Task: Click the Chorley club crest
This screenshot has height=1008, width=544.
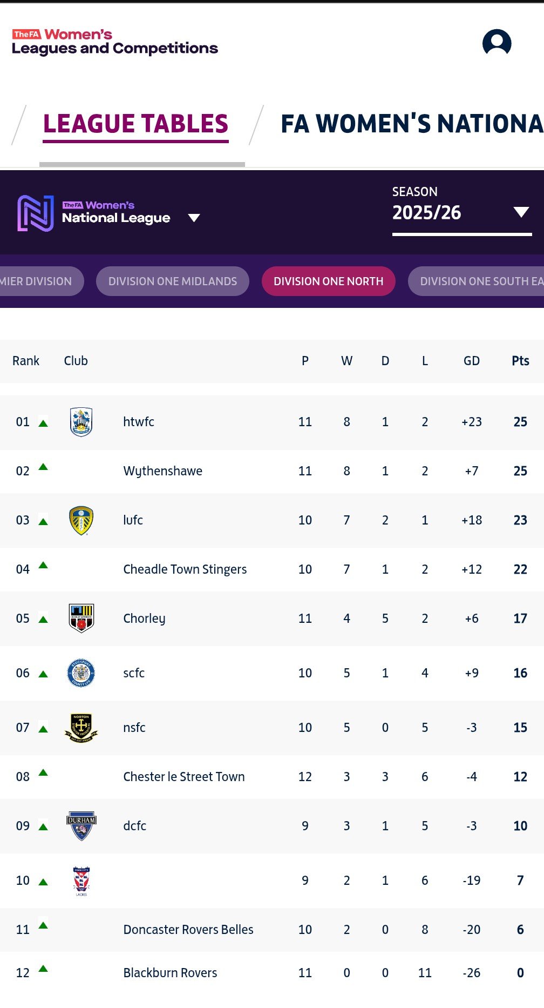Action: point(81,618)
